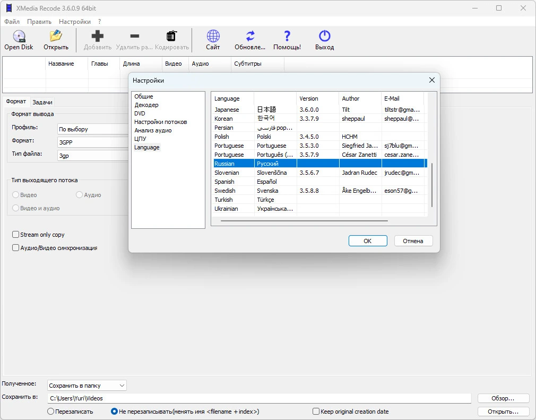536x420 pixels.
Task: Click the E-Mail column header
Action: [x=402, y=99]
